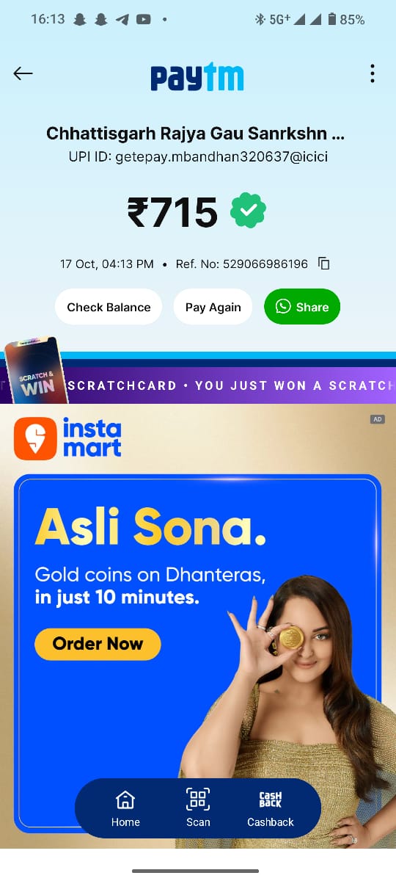Go to Home tab

point(125,808)
